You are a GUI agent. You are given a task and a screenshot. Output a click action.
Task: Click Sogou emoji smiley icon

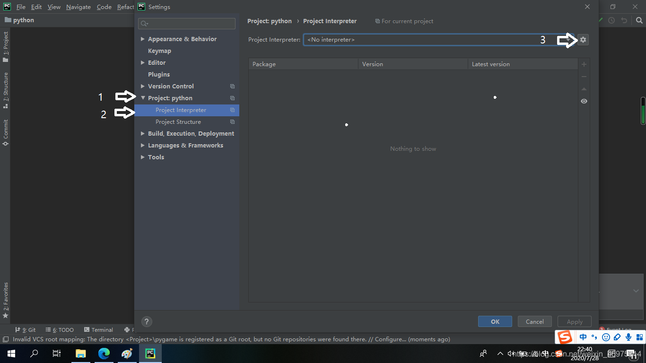tap(606, 337)
